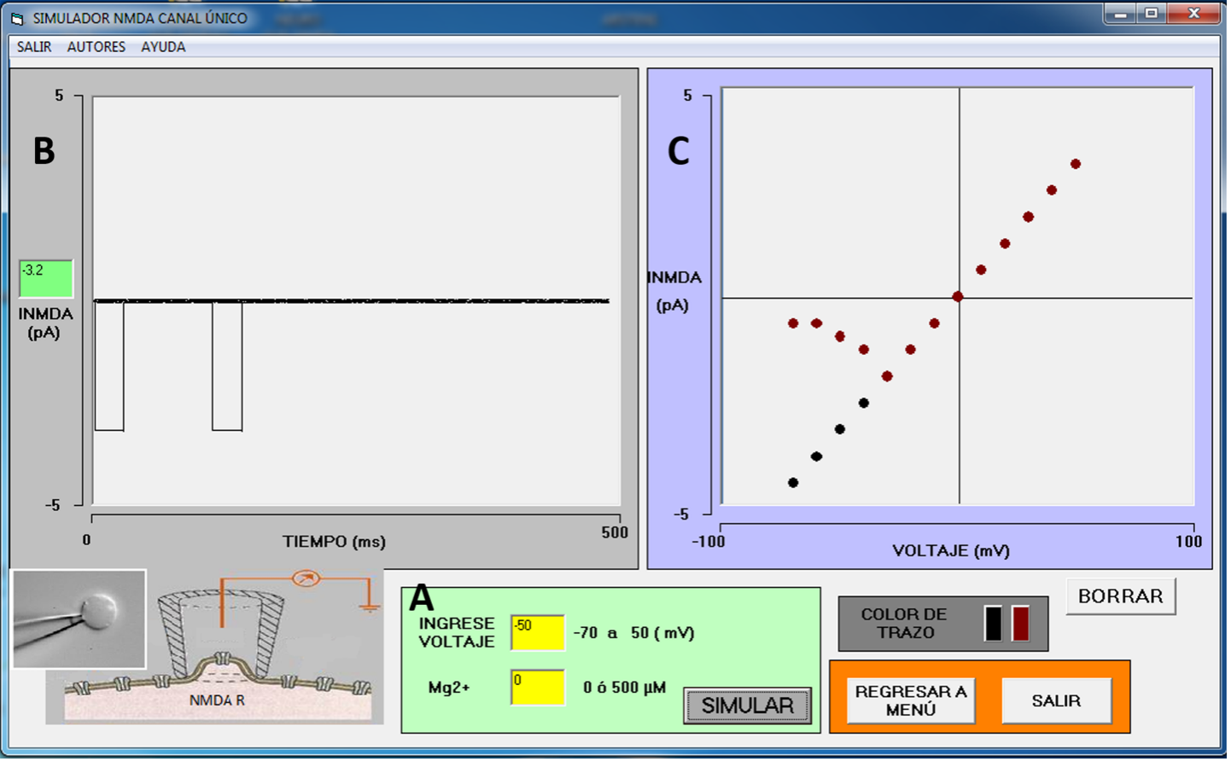Click the red data point at zero voltage

click(958, 297)
